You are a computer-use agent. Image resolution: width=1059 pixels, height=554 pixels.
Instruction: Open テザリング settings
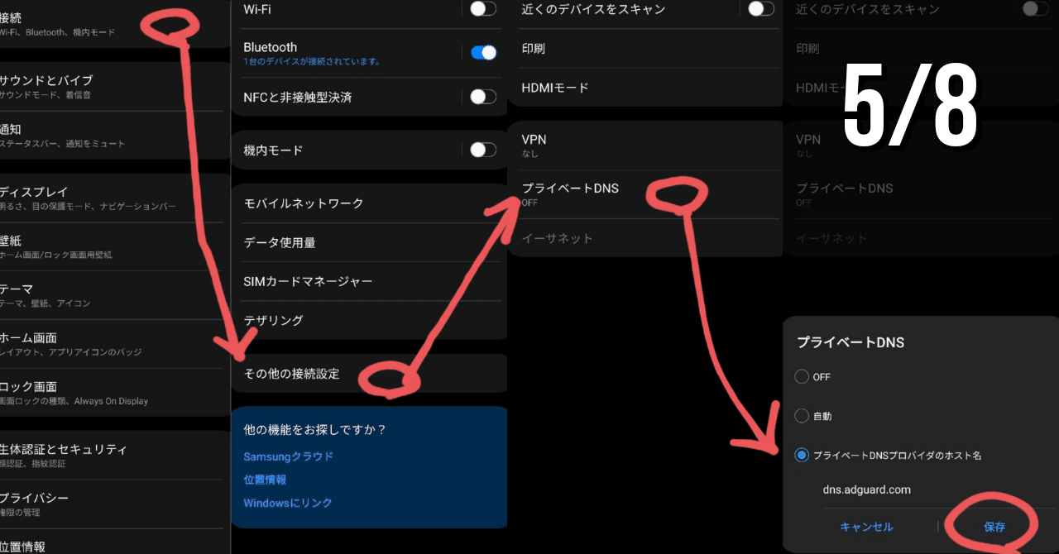[369, 320]
